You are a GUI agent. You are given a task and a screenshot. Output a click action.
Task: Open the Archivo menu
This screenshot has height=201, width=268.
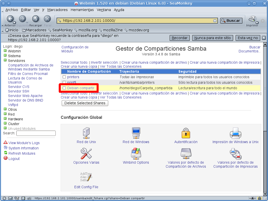12,10
